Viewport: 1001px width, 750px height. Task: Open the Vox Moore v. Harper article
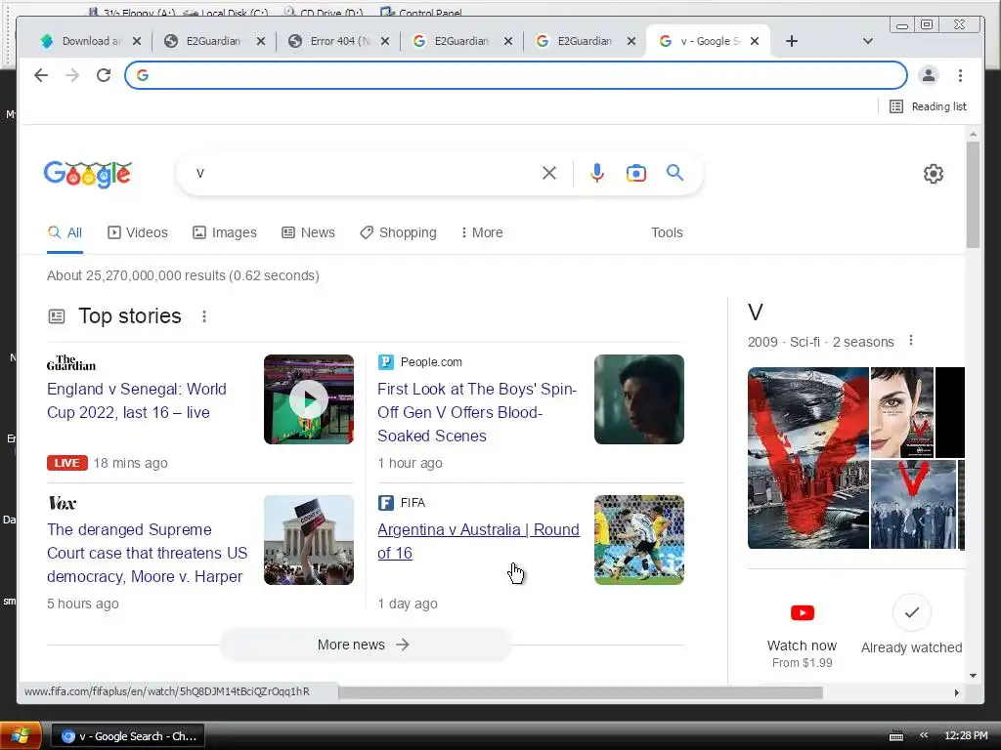(x=147, y=553)
